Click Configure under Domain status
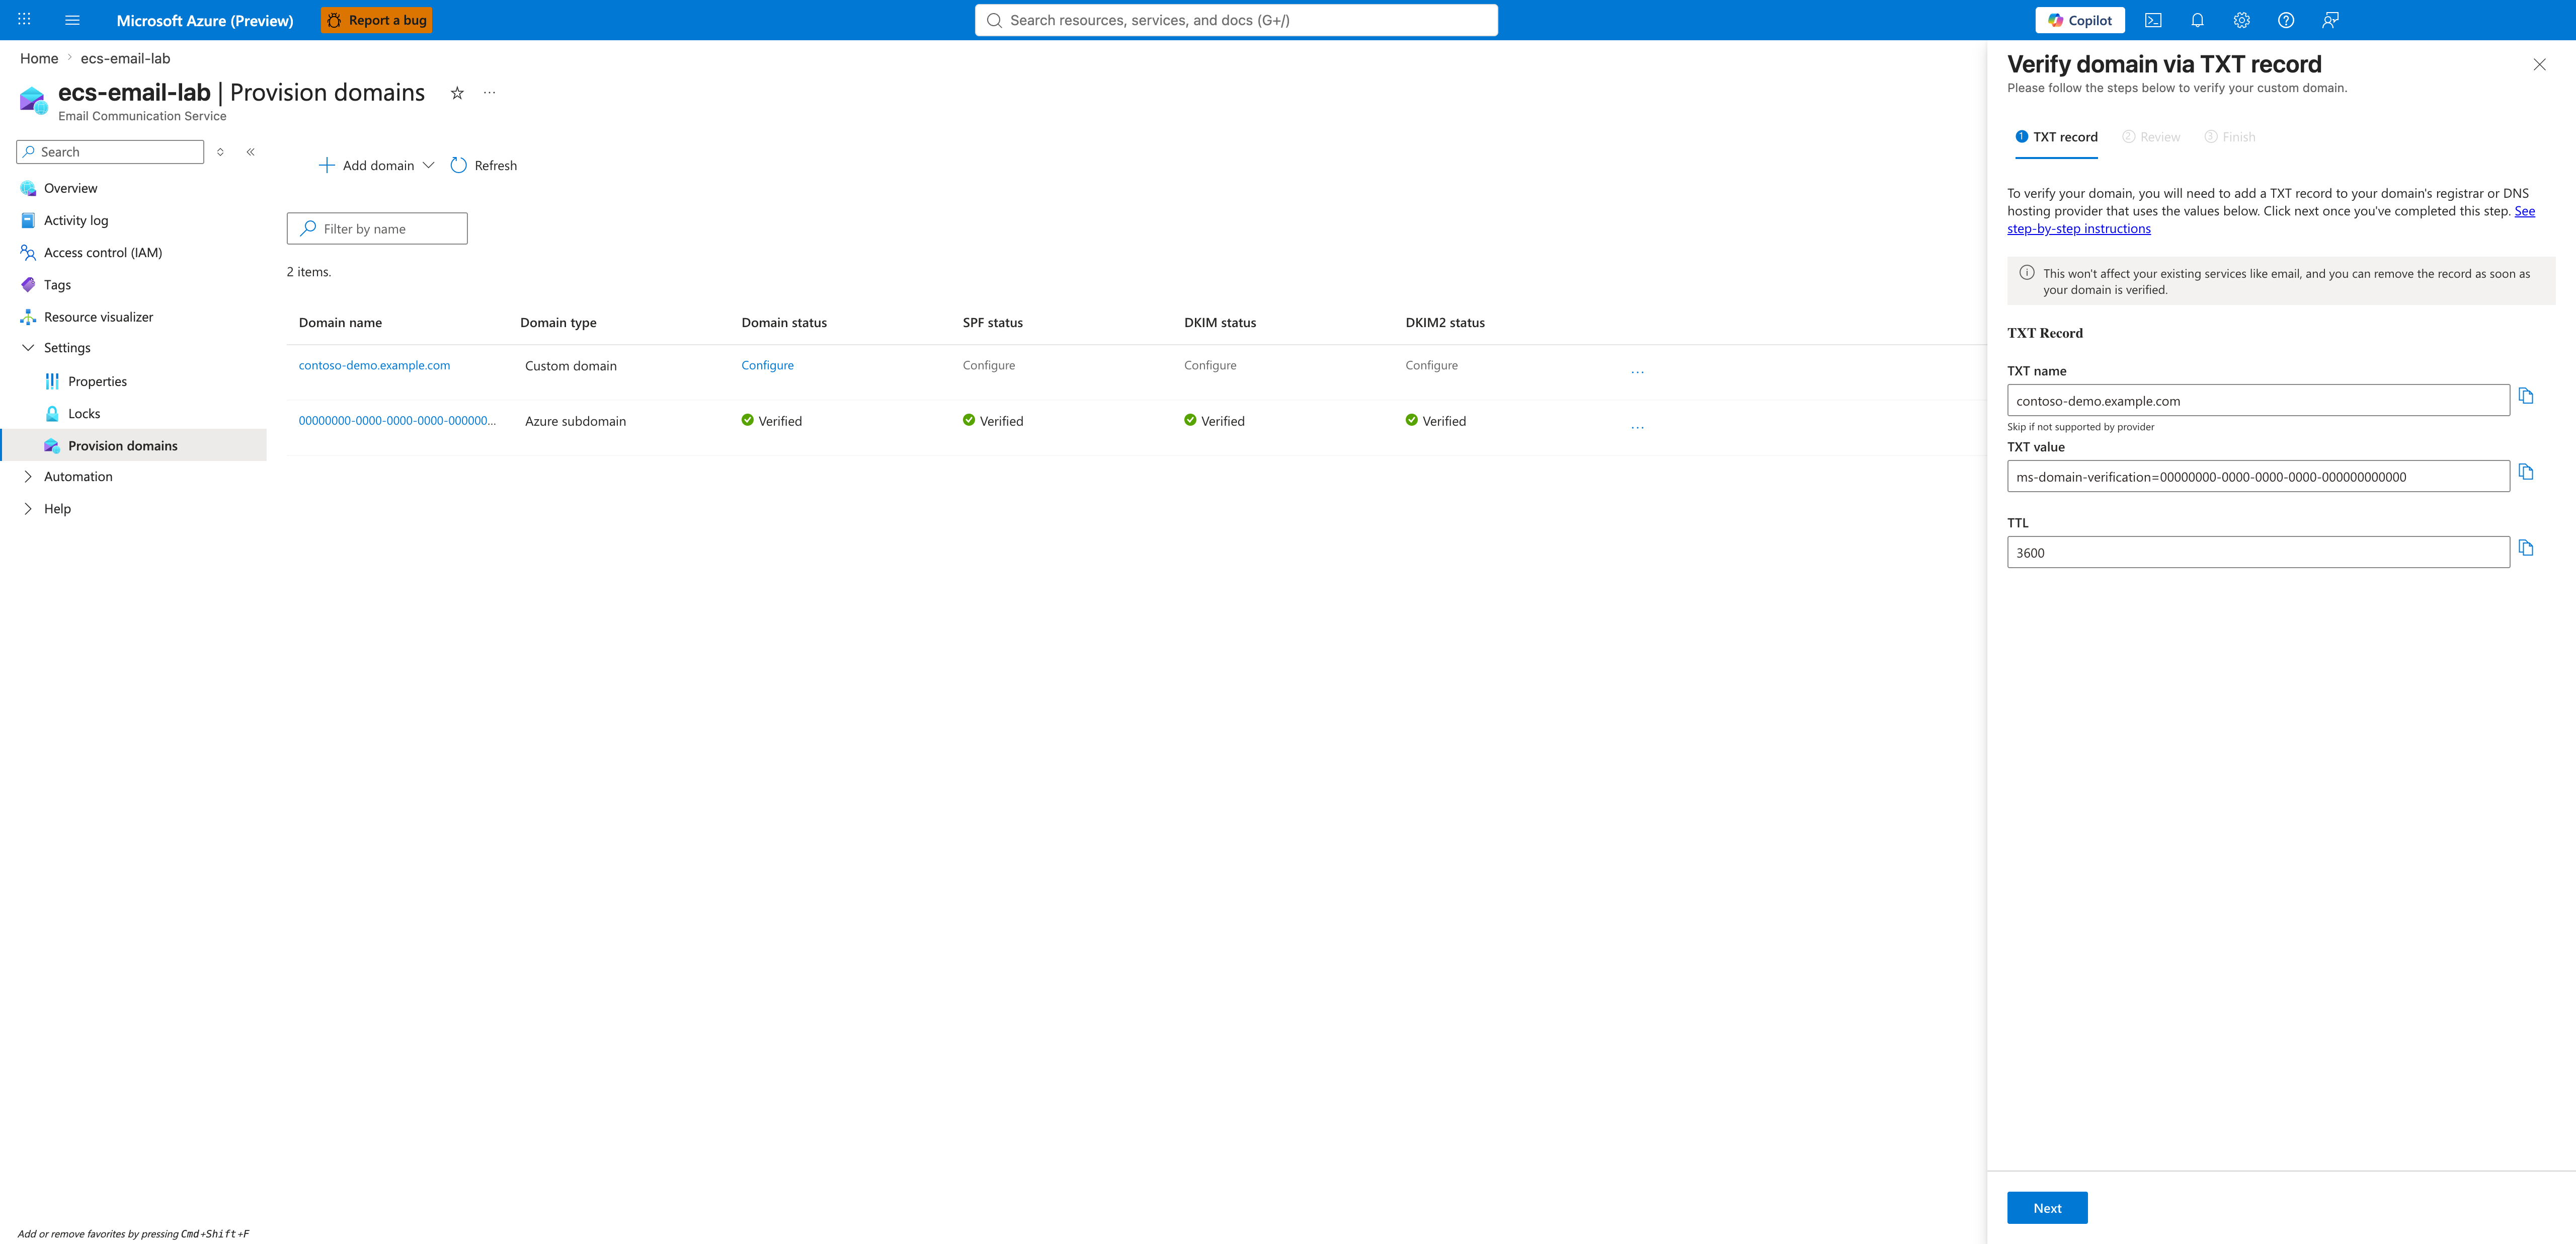 coord(767,365)
